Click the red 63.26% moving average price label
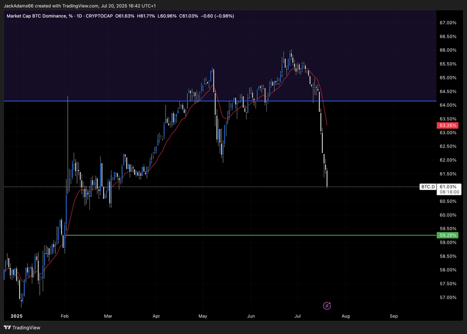This screenshot has height=334, width=467. pyautogui.click(x=448, y=126)
